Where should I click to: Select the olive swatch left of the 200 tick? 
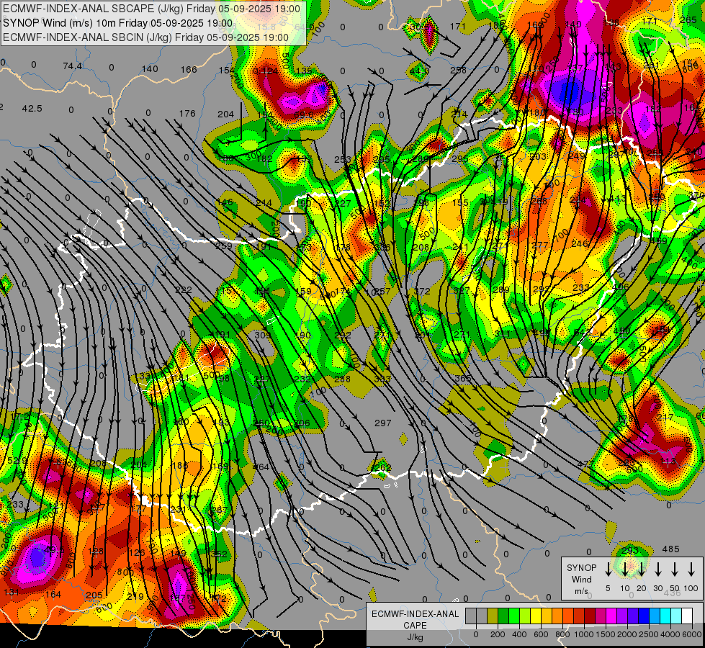pos(493,616)
